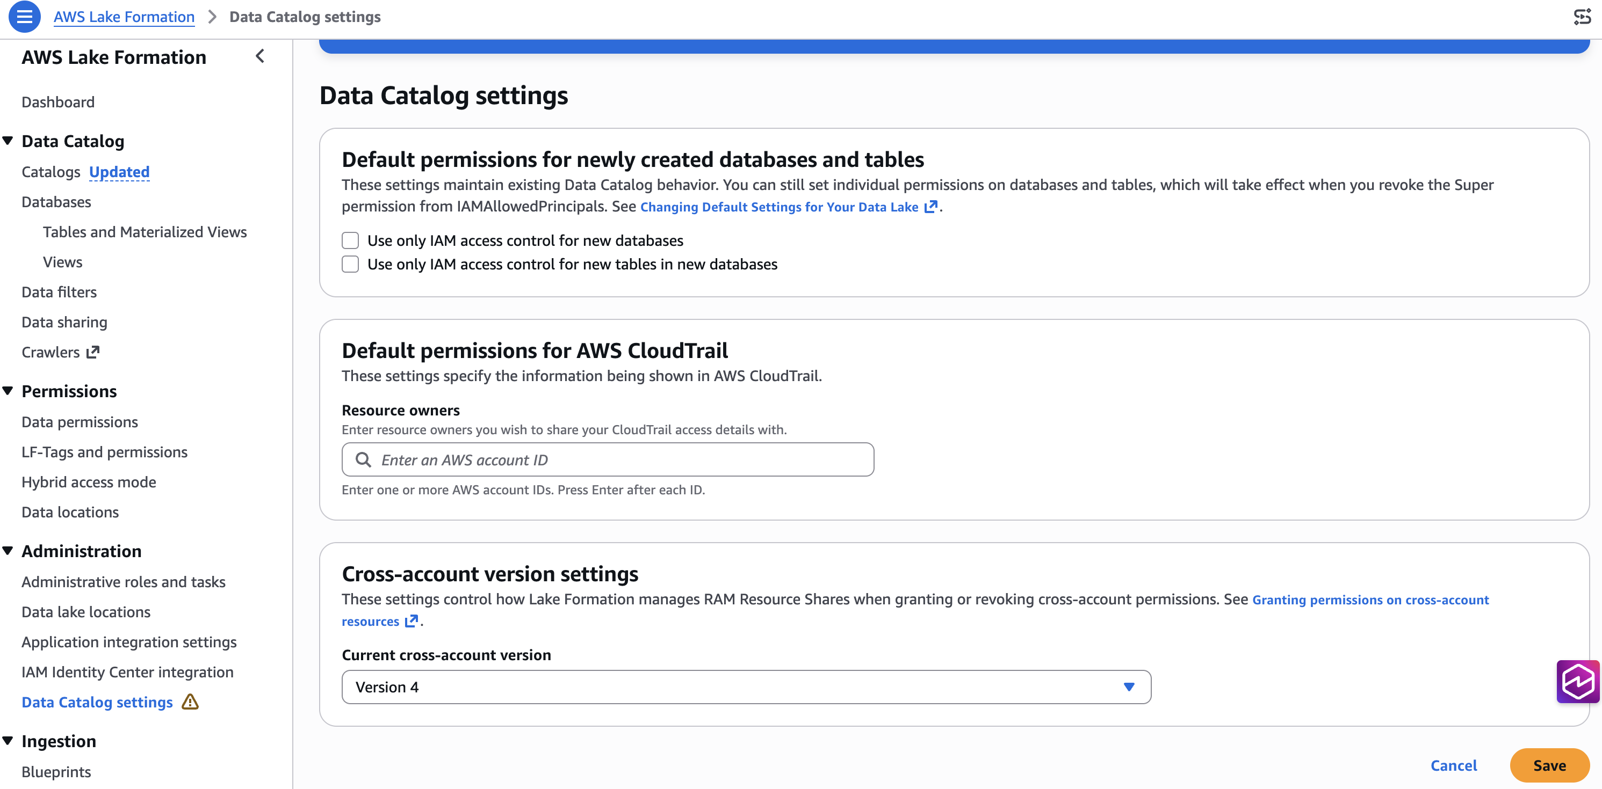Viewport: 1602px width, 789px height.
Task: Go to Data permissions
Action: (80, 422)
